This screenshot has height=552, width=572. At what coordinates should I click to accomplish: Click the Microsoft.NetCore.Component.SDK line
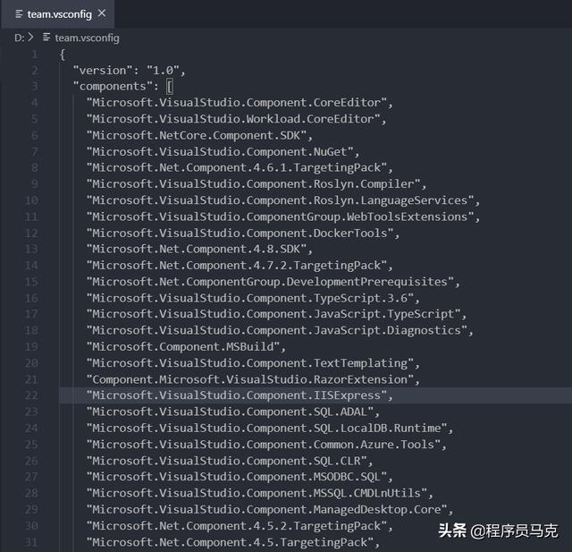pyautogui.click(x=199, y=135)
